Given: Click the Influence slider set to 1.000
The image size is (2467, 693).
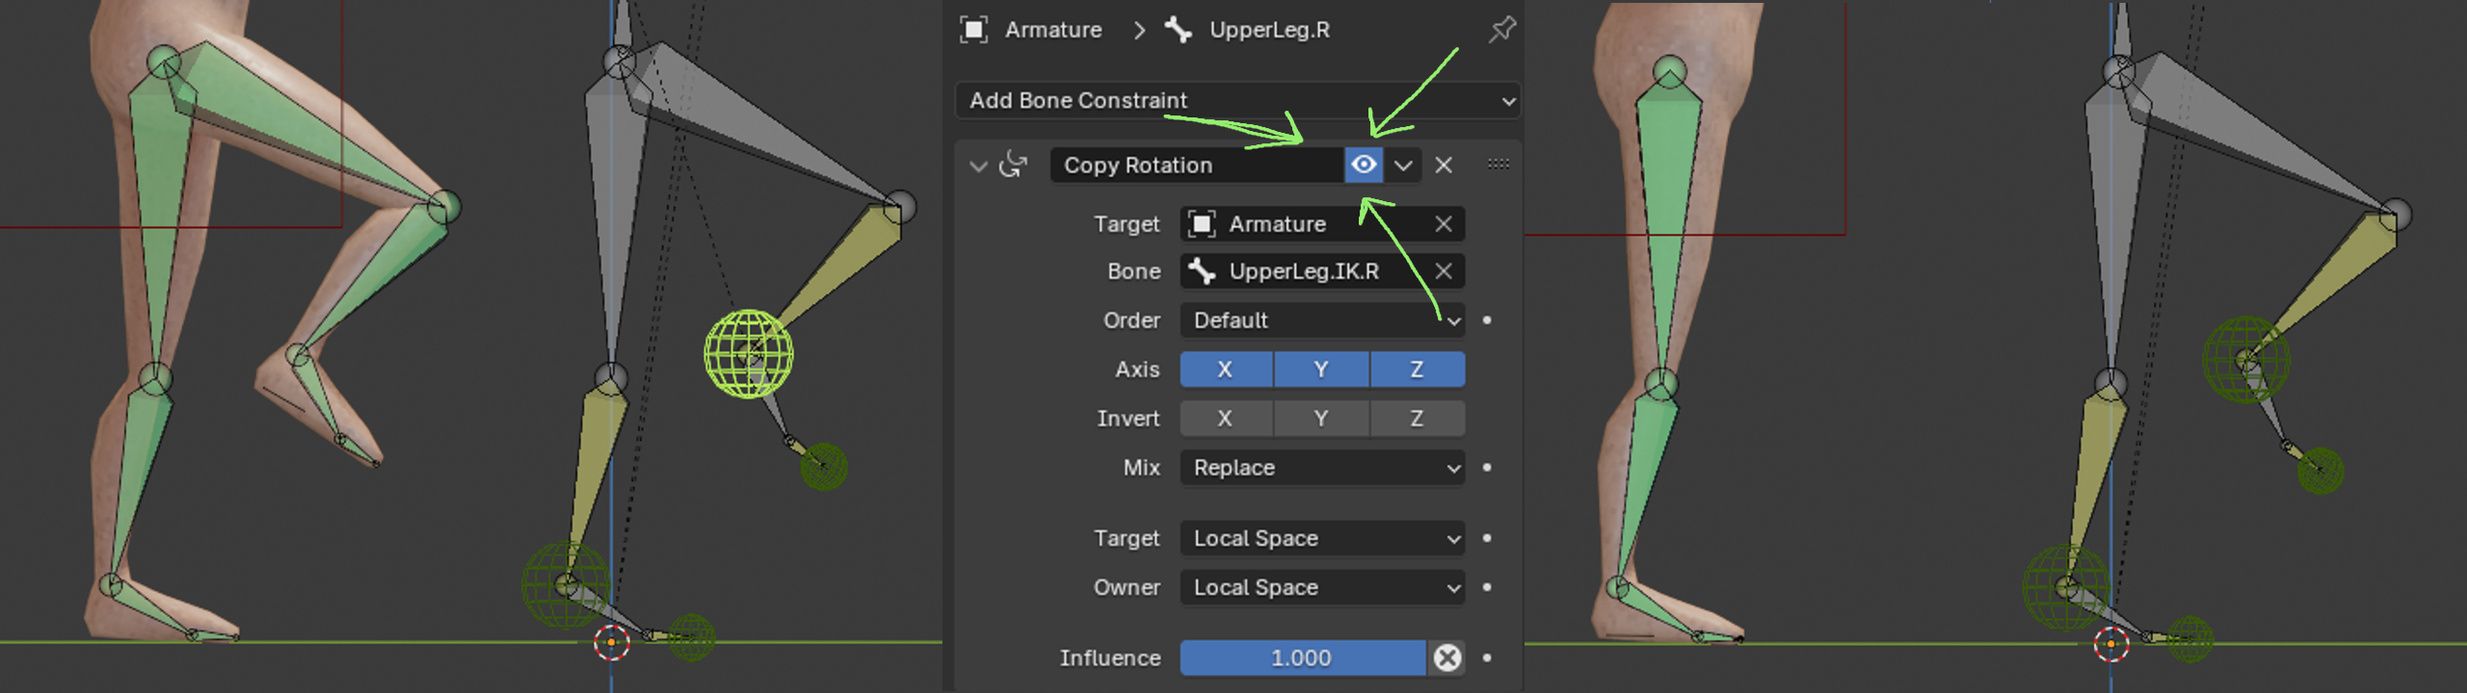Looking at the screenshot, I should tap(1301, 657).
